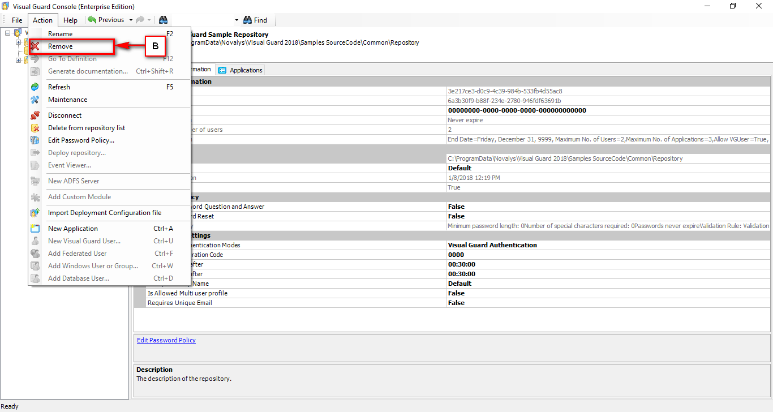Select the Add Federated User icon
The height and width of the screenshot is (412, 773).
[35, 253]
